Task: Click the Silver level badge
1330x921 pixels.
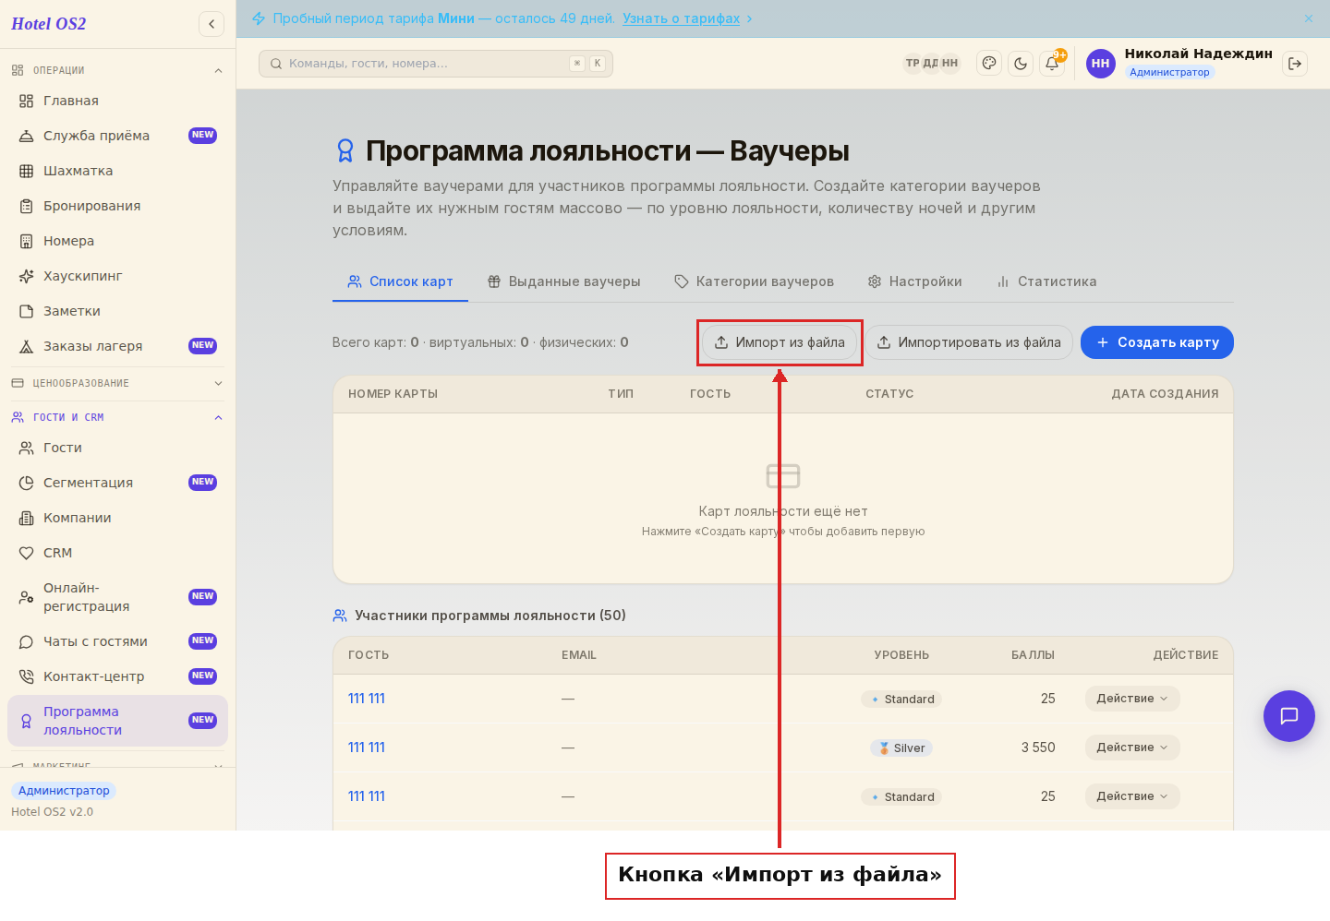Action: (901, 748)
